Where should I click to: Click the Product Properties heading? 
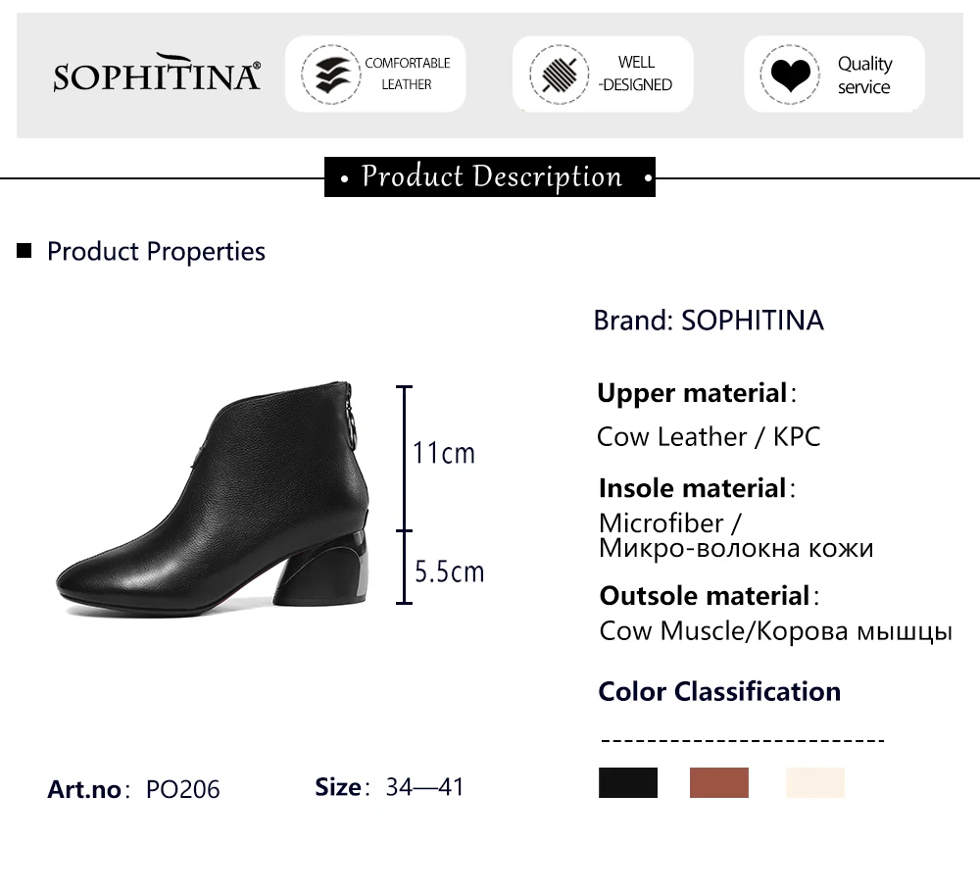pyautogui.click(x=156, y=251)
